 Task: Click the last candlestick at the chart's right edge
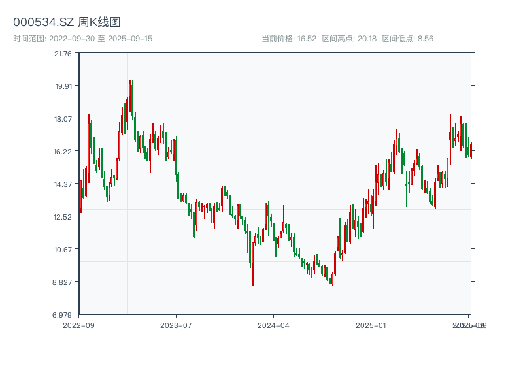pyautogui.click(x=471, y=151)
